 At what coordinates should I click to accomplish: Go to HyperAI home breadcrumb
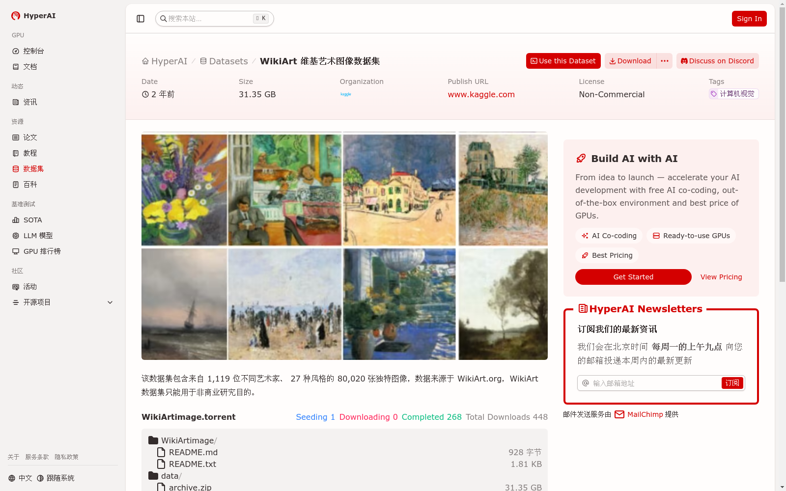[165, 61]
